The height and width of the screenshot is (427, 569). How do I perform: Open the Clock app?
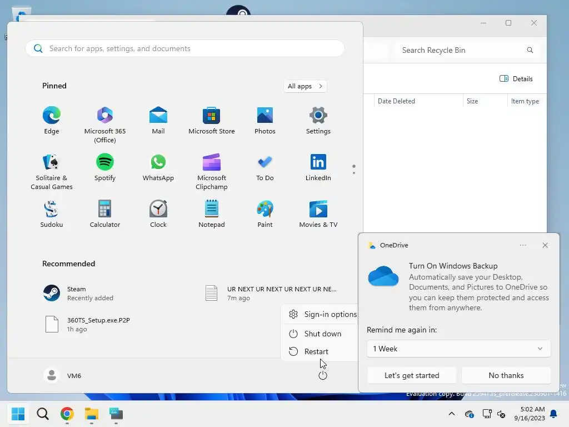(158, 214)
